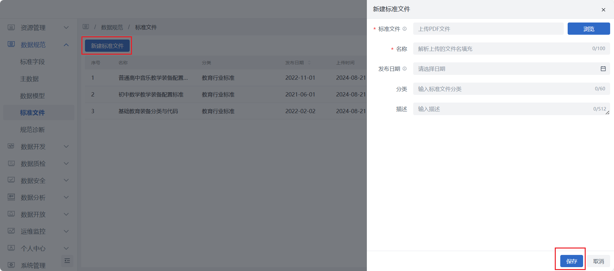Sort table by 发布日期 column
The width and height of the screenshot is (614, 271).
tap(309, 63)
